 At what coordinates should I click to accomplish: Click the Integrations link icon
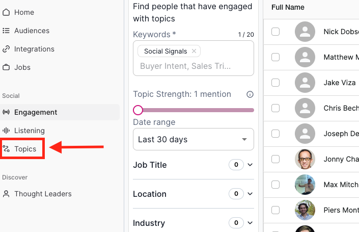[x=6, y=49]
